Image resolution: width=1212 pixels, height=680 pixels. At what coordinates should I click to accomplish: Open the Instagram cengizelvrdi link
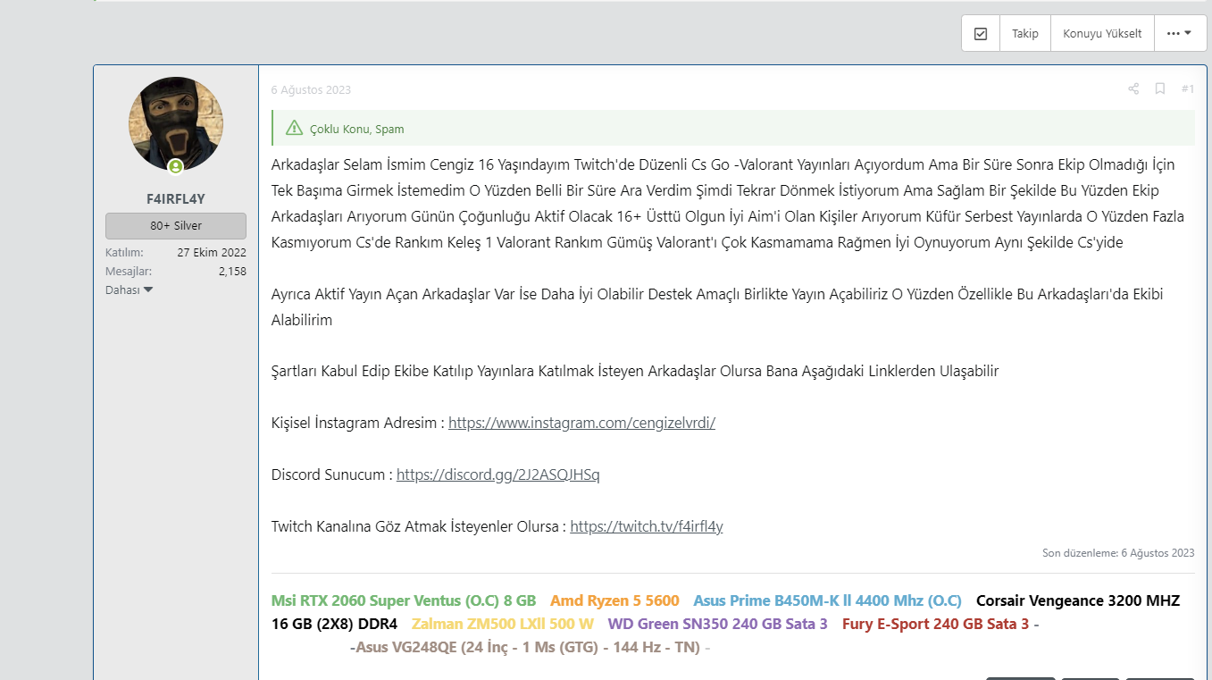pyautogui.click(x=581, y=423)
